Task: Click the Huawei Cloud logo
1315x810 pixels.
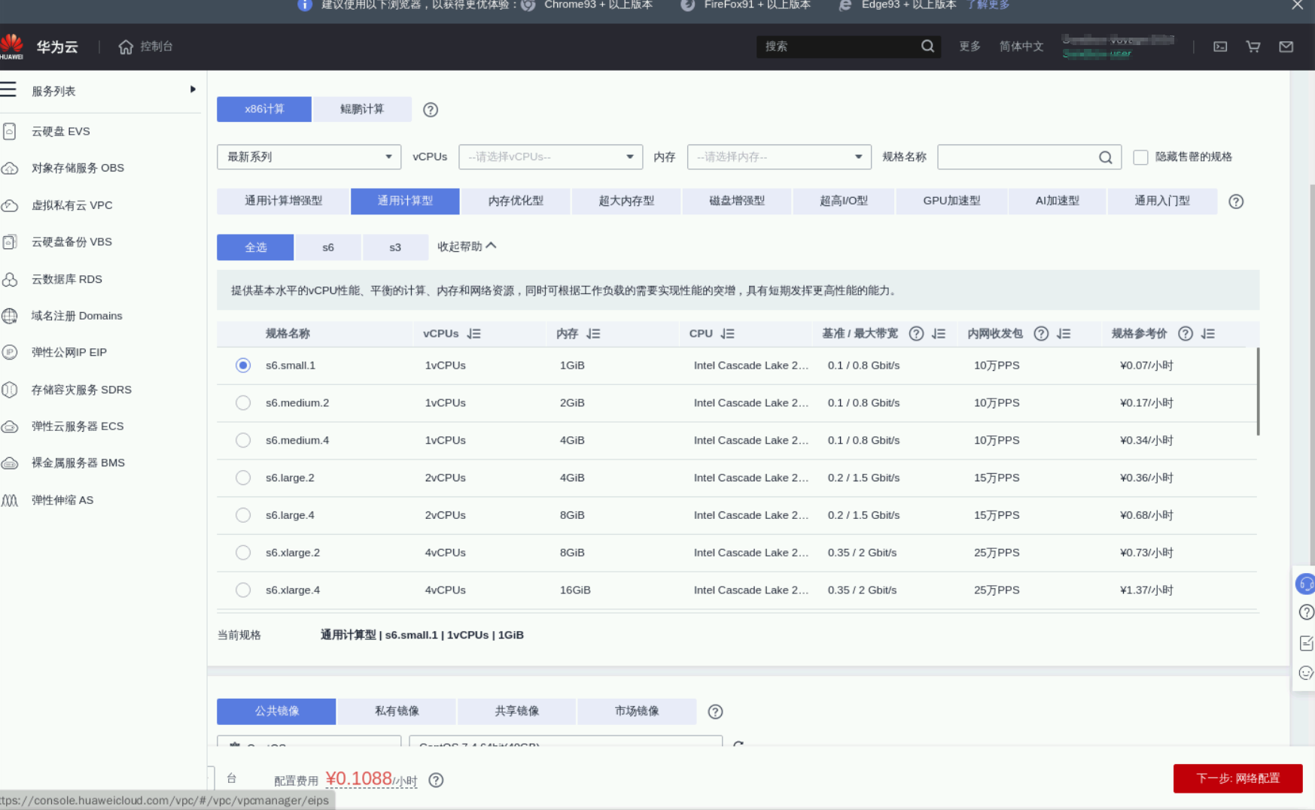Action: 12,46
